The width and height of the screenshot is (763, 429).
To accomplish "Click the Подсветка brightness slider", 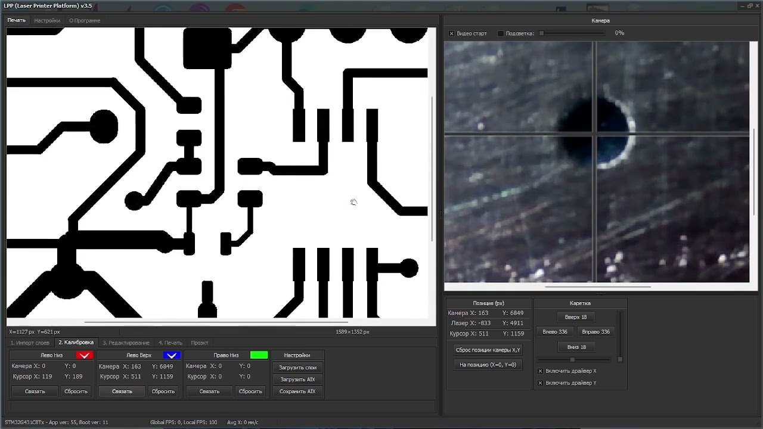I will point(573,33).
